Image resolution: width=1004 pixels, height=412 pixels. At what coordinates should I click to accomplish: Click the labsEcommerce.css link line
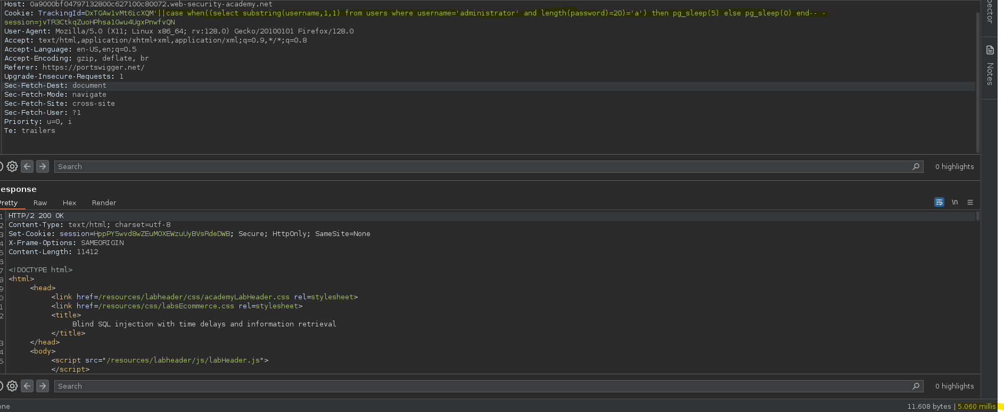[177, 306]
